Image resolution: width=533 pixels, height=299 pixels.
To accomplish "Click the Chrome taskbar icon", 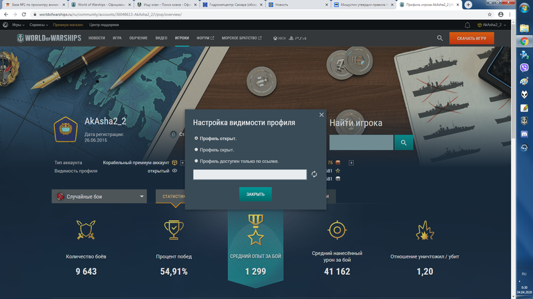I will point(524,41).
